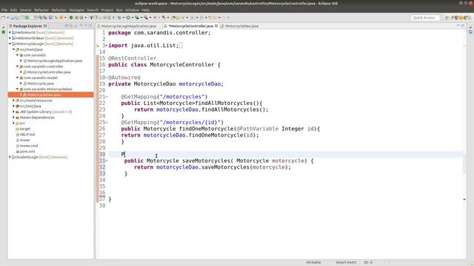Click the Open Perspective icon
Viewport: 474px width, 266px height.
click(x=447, y=18)
